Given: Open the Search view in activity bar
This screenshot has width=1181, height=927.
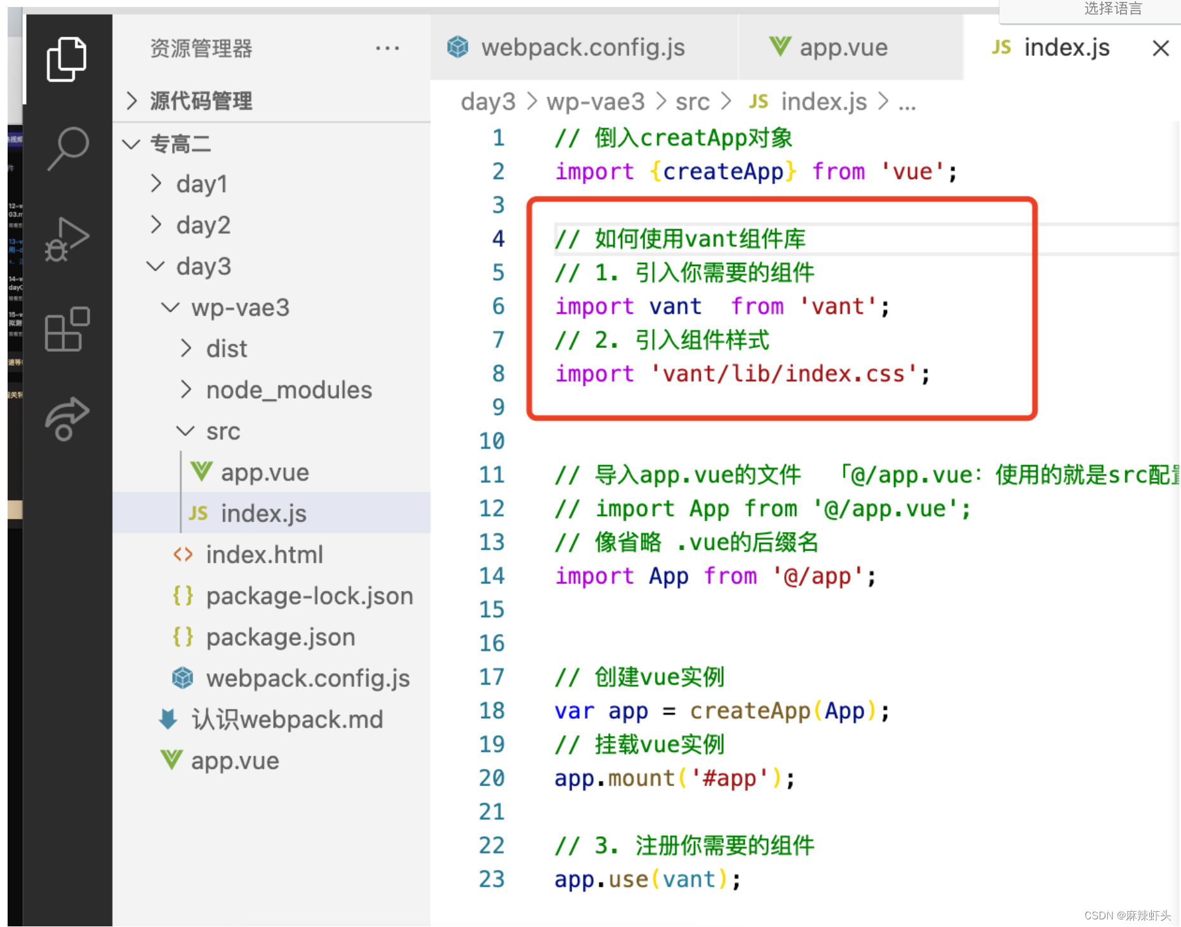Looking at the screenshot, I should pos(67,149).
